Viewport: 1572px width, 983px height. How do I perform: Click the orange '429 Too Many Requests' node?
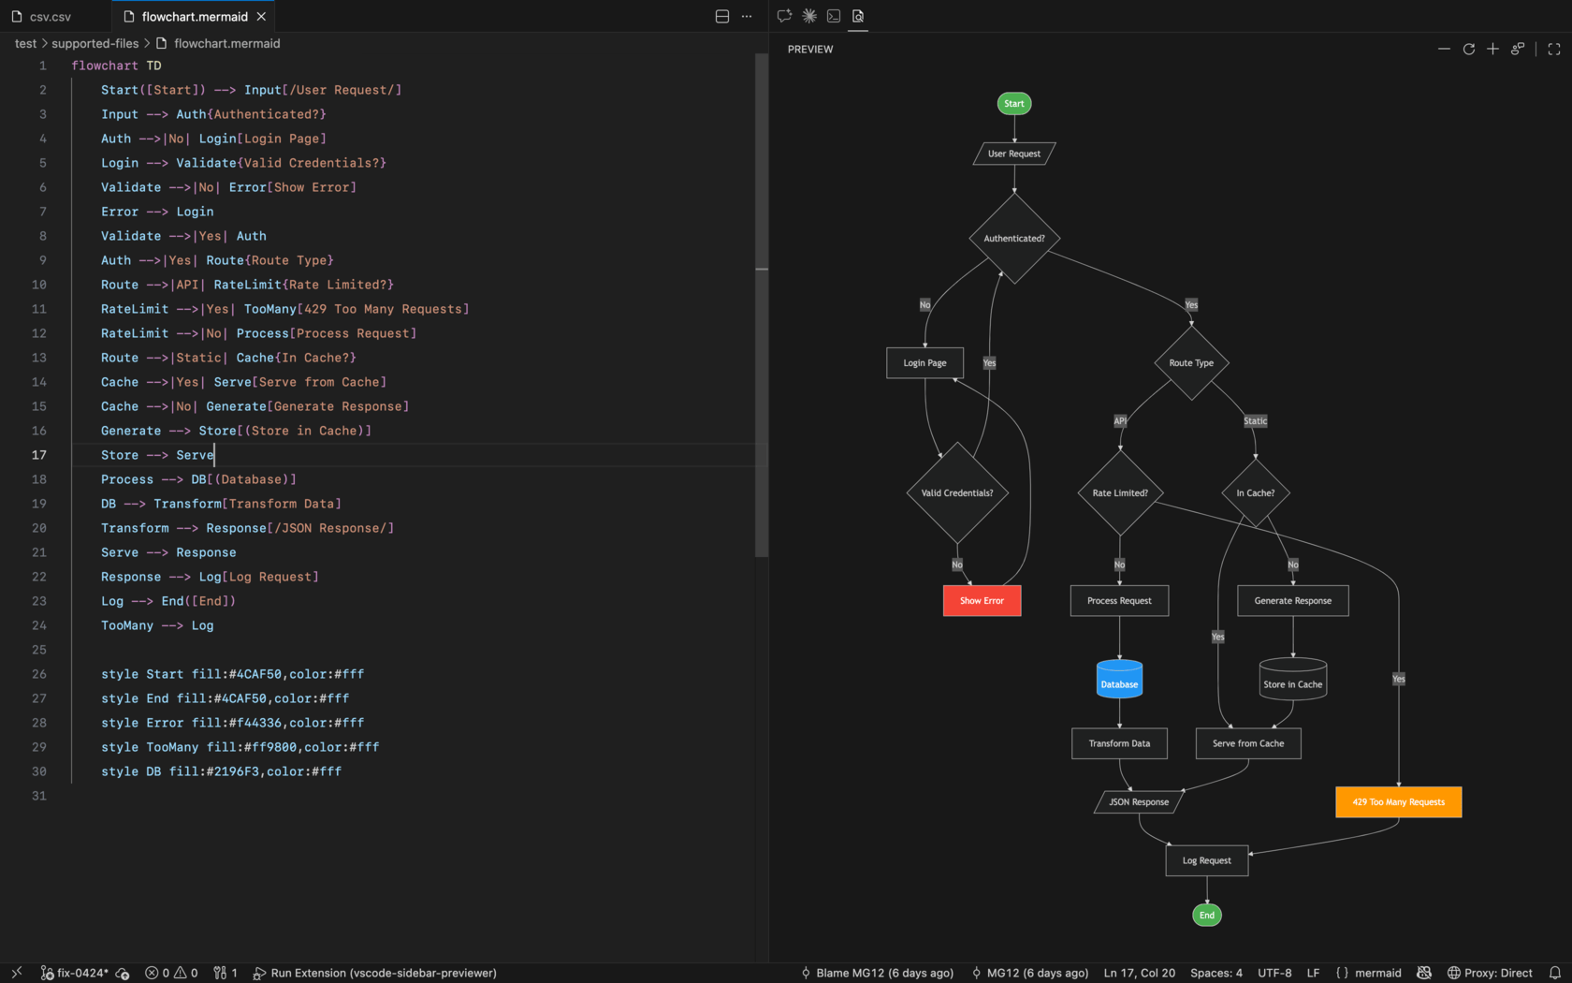point(1398,802)
